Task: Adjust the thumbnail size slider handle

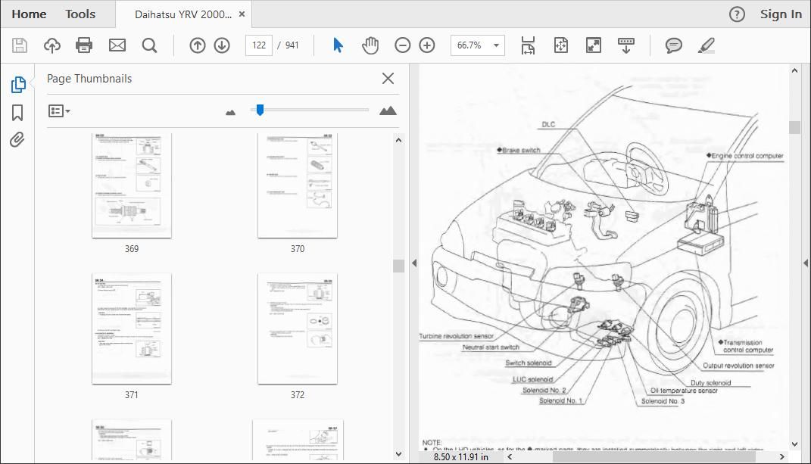Action: click(x=260, y=110)
